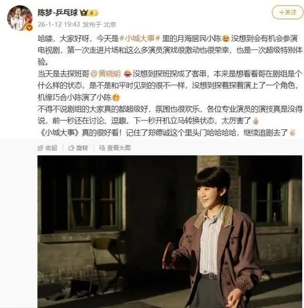Click the 旋转 rotate icon
The height and width of the screenshot is (308, 304).
coord(71,148)
